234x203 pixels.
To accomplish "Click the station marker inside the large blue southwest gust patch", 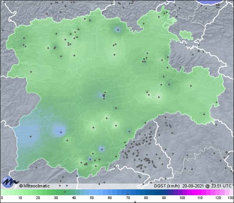I will click(x=30, y=136).
